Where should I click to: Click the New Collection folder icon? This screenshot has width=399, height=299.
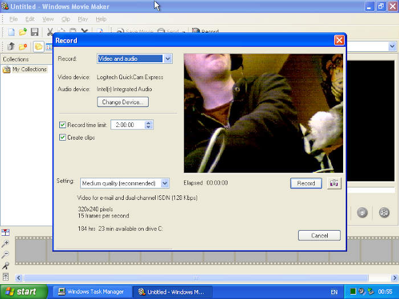click(23, 47)
